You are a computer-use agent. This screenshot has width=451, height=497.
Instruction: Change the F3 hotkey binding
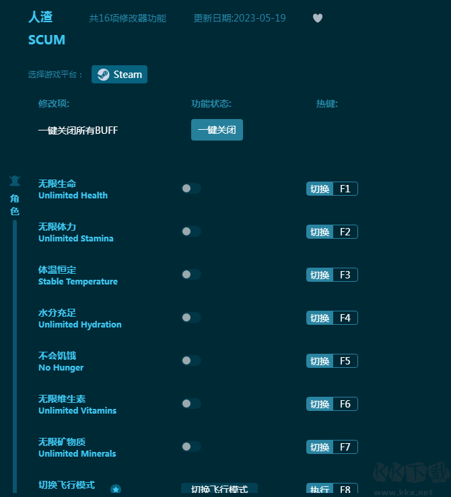point(332,275)
